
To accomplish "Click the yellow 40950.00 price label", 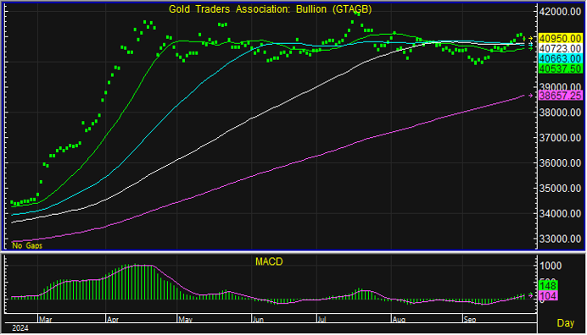I will pos(560,38).
